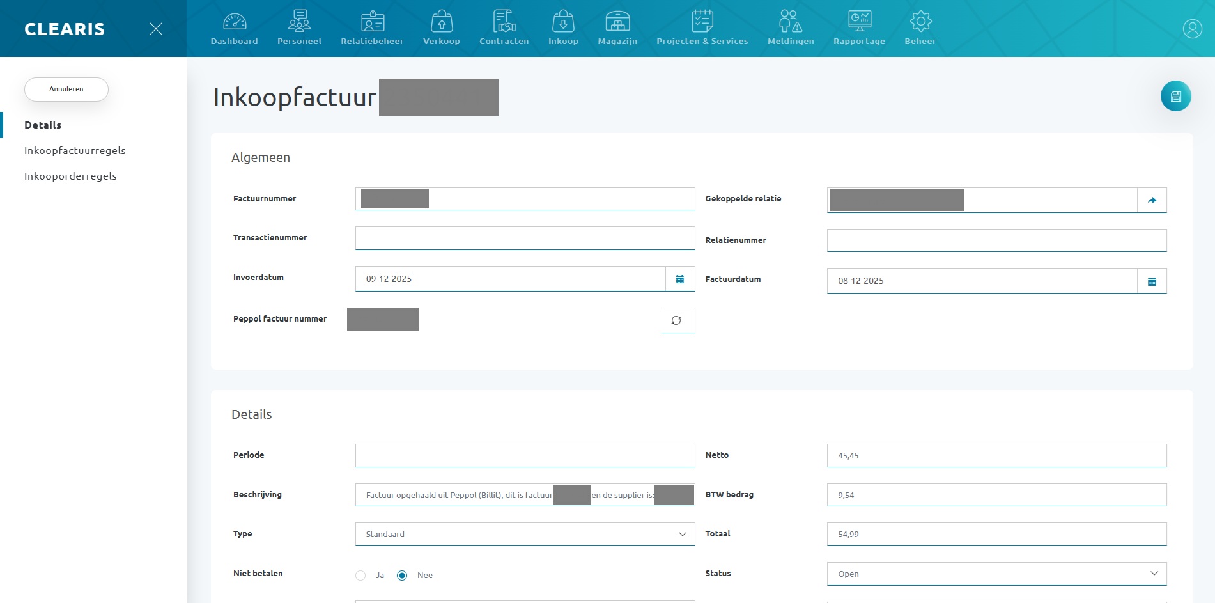The image size is (1215, 603).
Task: Select Nee for Niet betalen
Action: pos(402,576)
